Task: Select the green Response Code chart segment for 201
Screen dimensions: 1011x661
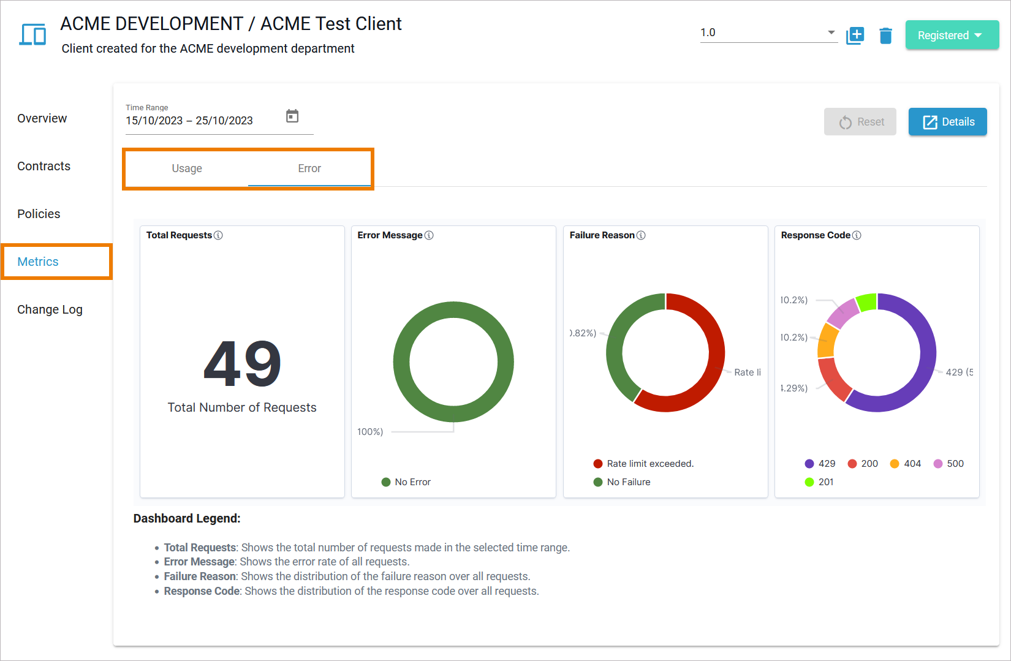Action: [x=867, y=301]
